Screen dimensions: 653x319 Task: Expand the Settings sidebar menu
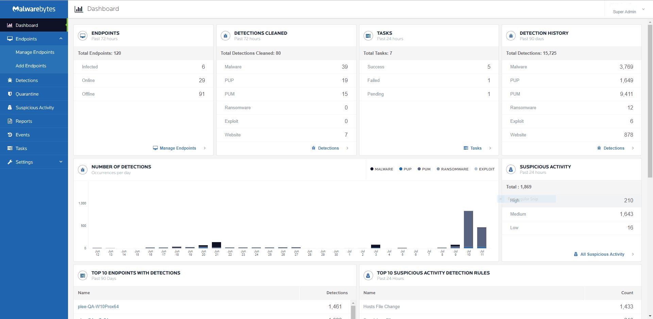click(x=61, y=162)
